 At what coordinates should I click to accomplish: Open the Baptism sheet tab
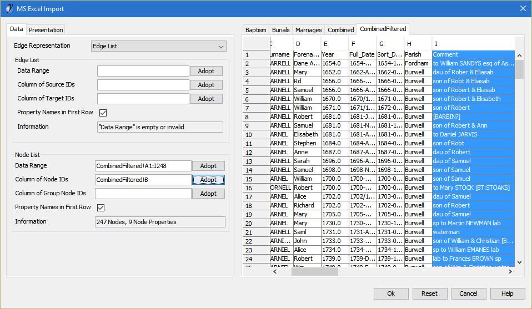(x=256, y=30)
